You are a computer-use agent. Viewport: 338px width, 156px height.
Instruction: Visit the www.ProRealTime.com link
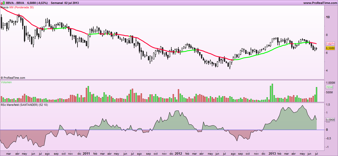pos(320,3)
